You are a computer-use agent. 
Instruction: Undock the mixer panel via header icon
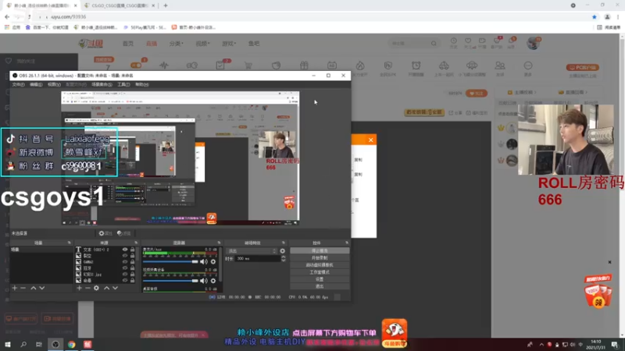coord(219,243)
